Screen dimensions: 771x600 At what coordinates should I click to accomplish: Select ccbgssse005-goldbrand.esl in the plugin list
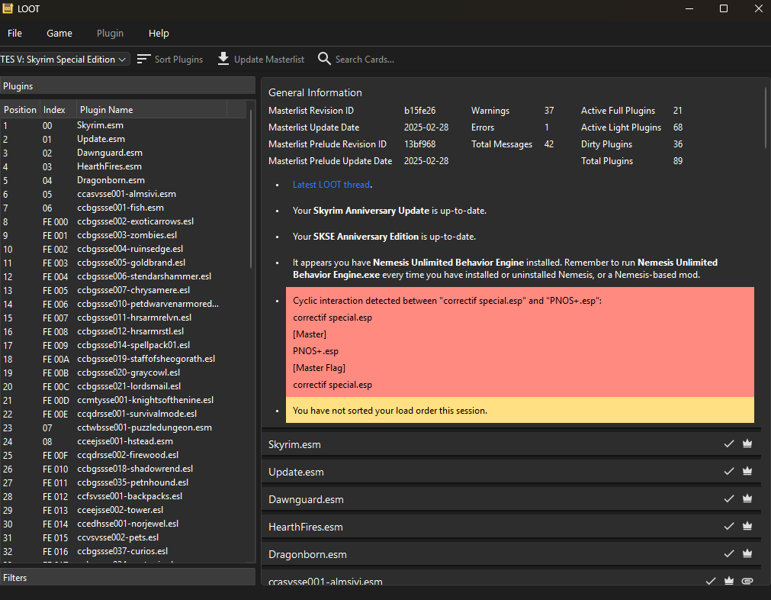131,263
